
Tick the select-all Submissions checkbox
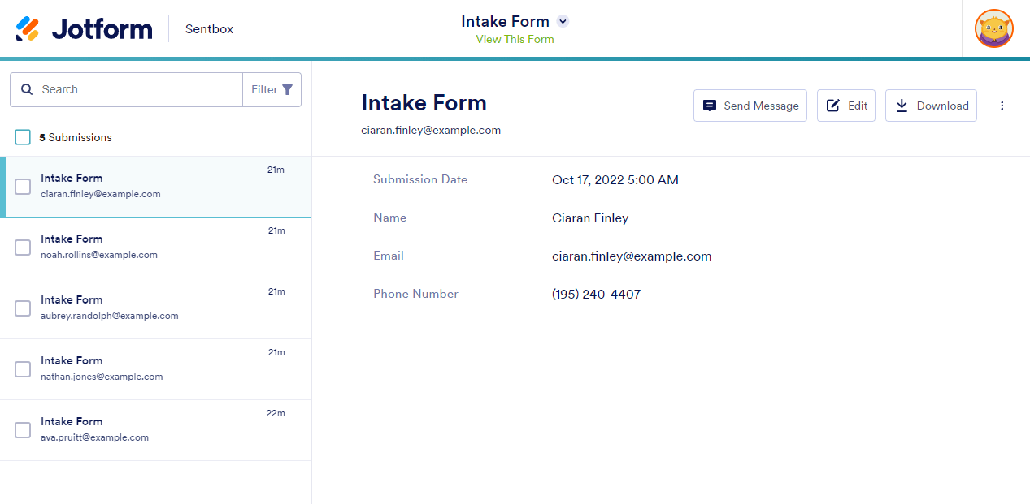pyautogui.click(x=23, y=137)
